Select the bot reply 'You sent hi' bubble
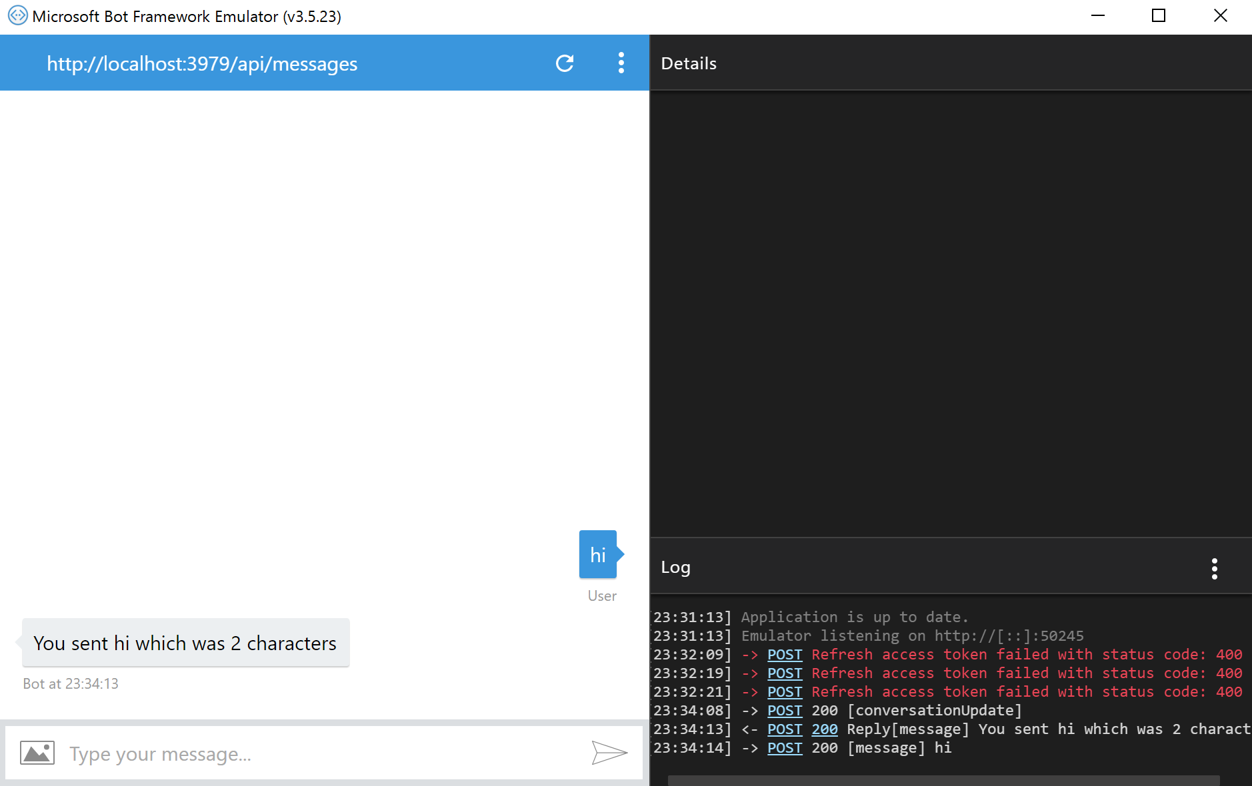The image size is (1252, 786). 185,643
